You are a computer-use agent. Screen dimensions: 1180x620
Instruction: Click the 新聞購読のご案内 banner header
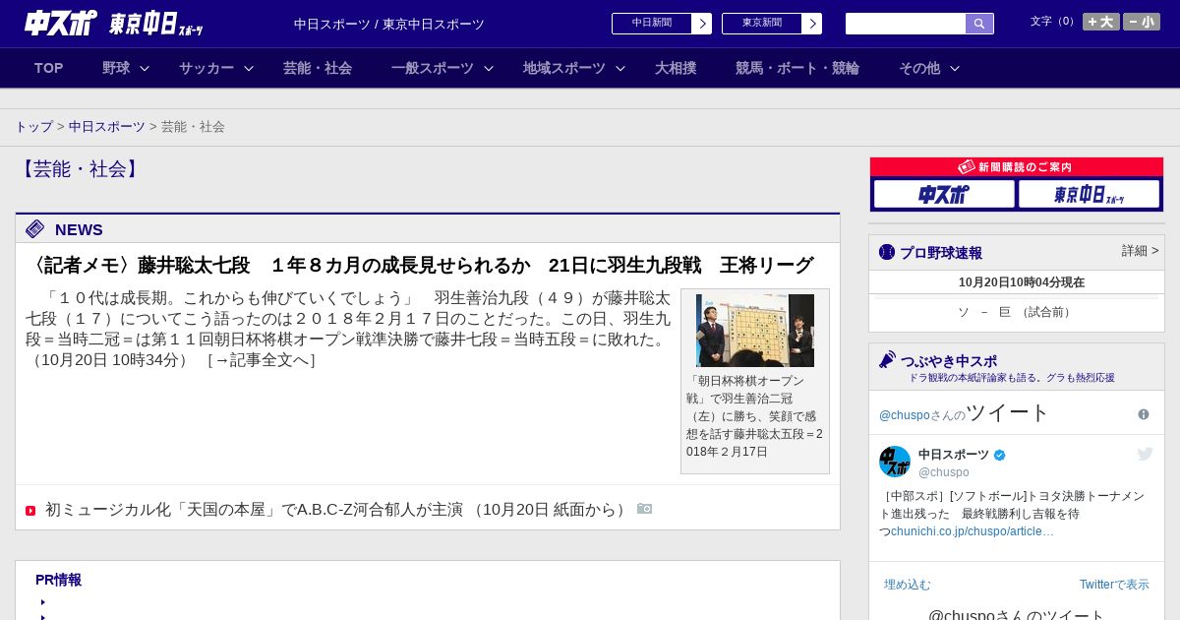1017,167
